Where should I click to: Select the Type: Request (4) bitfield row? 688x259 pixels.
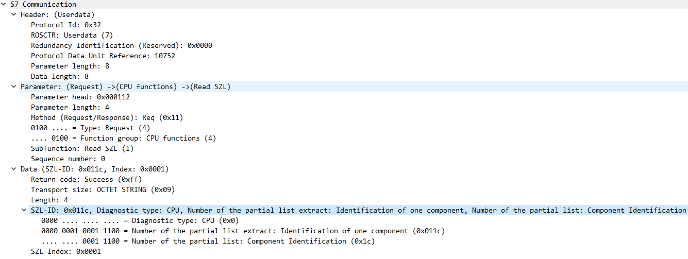(91, 128)
